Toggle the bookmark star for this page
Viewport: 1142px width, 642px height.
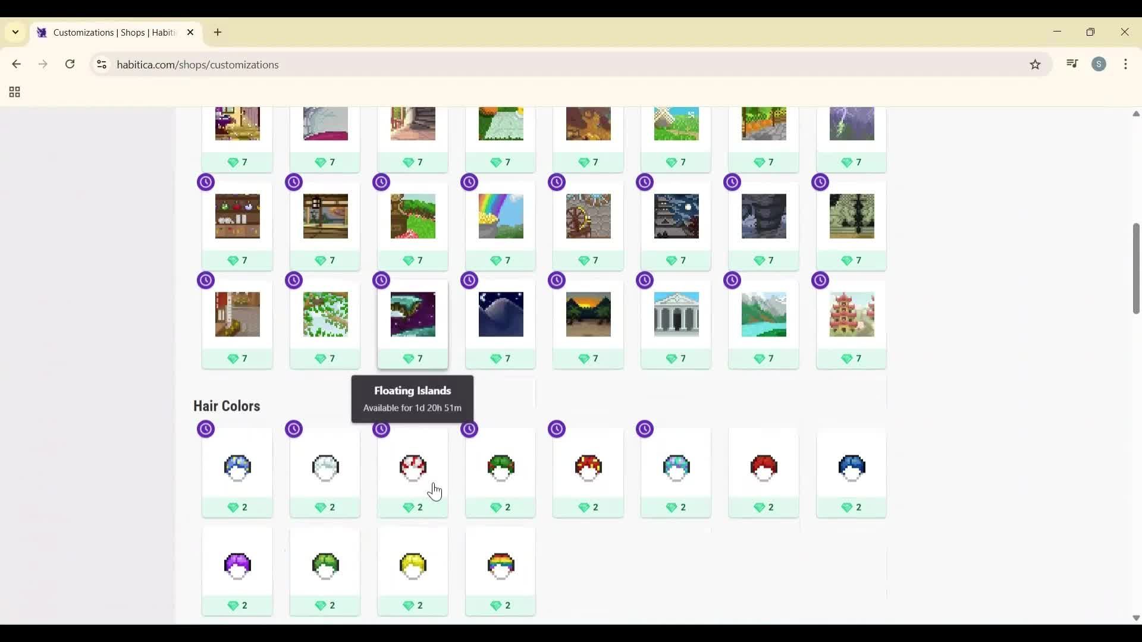click(1036, 64)
